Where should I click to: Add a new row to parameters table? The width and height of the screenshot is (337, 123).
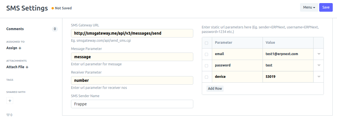215,88
